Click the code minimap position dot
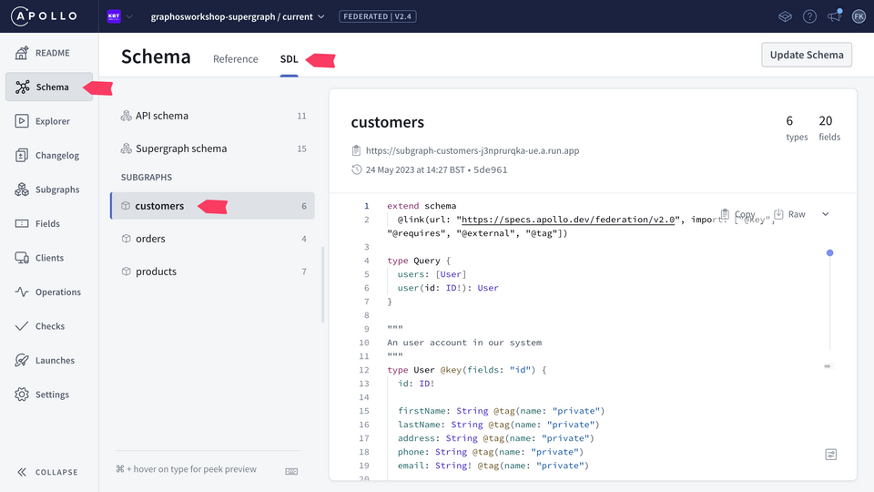The image size is (874, 492). point(829,253)
